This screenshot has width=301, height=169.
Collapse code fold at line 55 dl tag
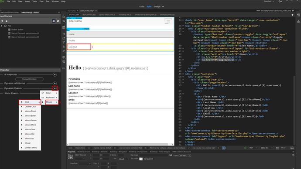[x=183, y=94]
